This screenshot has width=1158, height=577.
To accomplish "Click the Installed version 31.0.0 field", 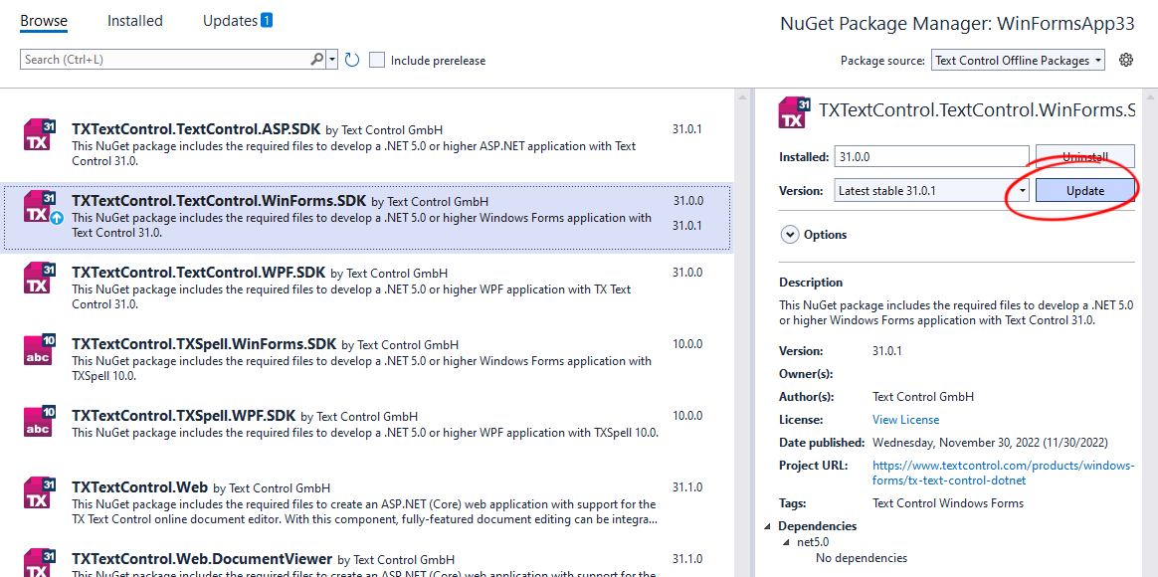I will click(x=932, y=156).
